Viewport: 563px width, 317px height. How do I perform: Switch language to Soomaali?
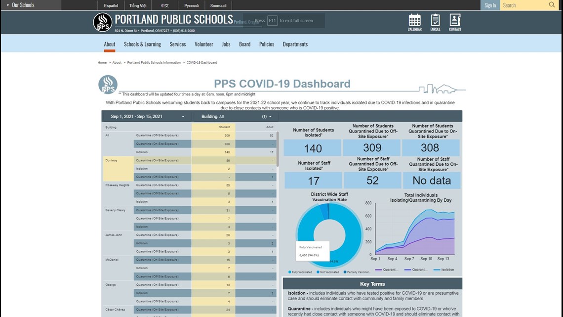tap(218, 5)
